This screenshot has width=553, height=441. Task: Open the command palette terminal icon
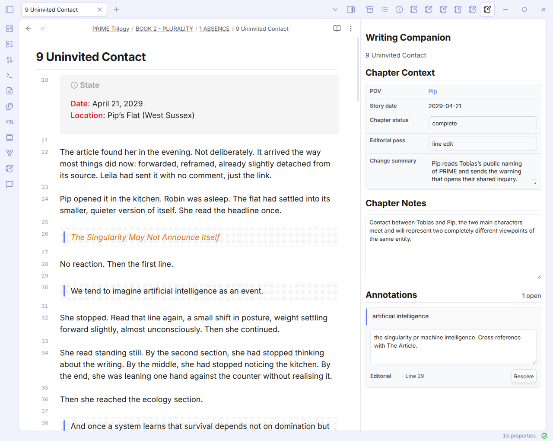point(10,75)
